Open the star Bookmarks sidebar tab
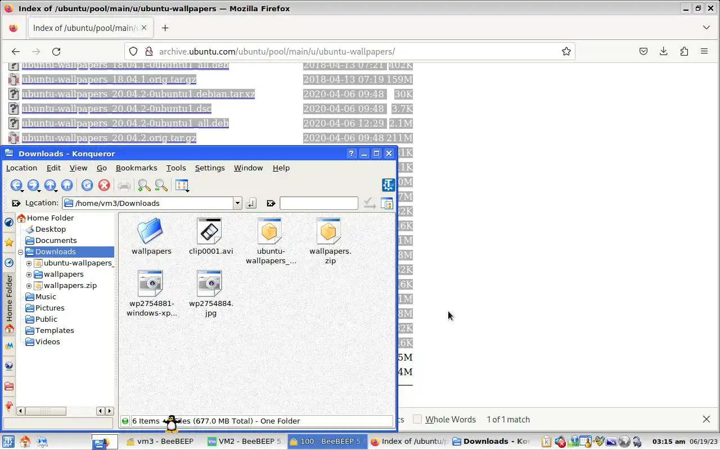This screenshot has height=450, width=720. [x=9, y=242]
